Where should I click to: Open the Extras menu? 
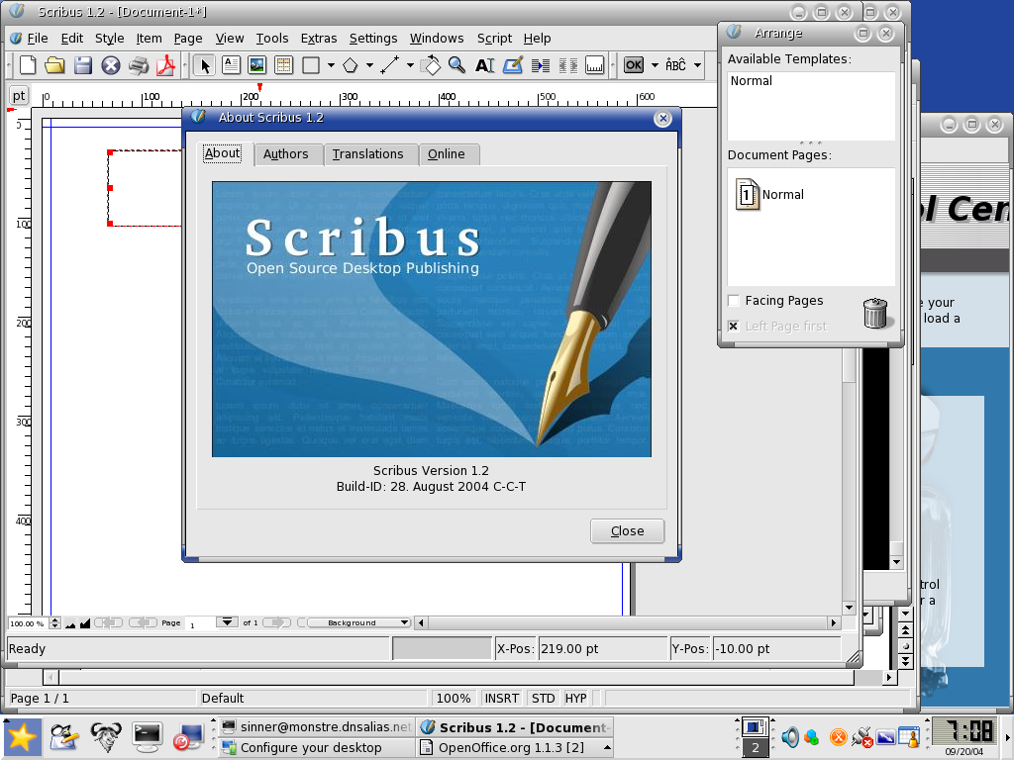(318, 39)
